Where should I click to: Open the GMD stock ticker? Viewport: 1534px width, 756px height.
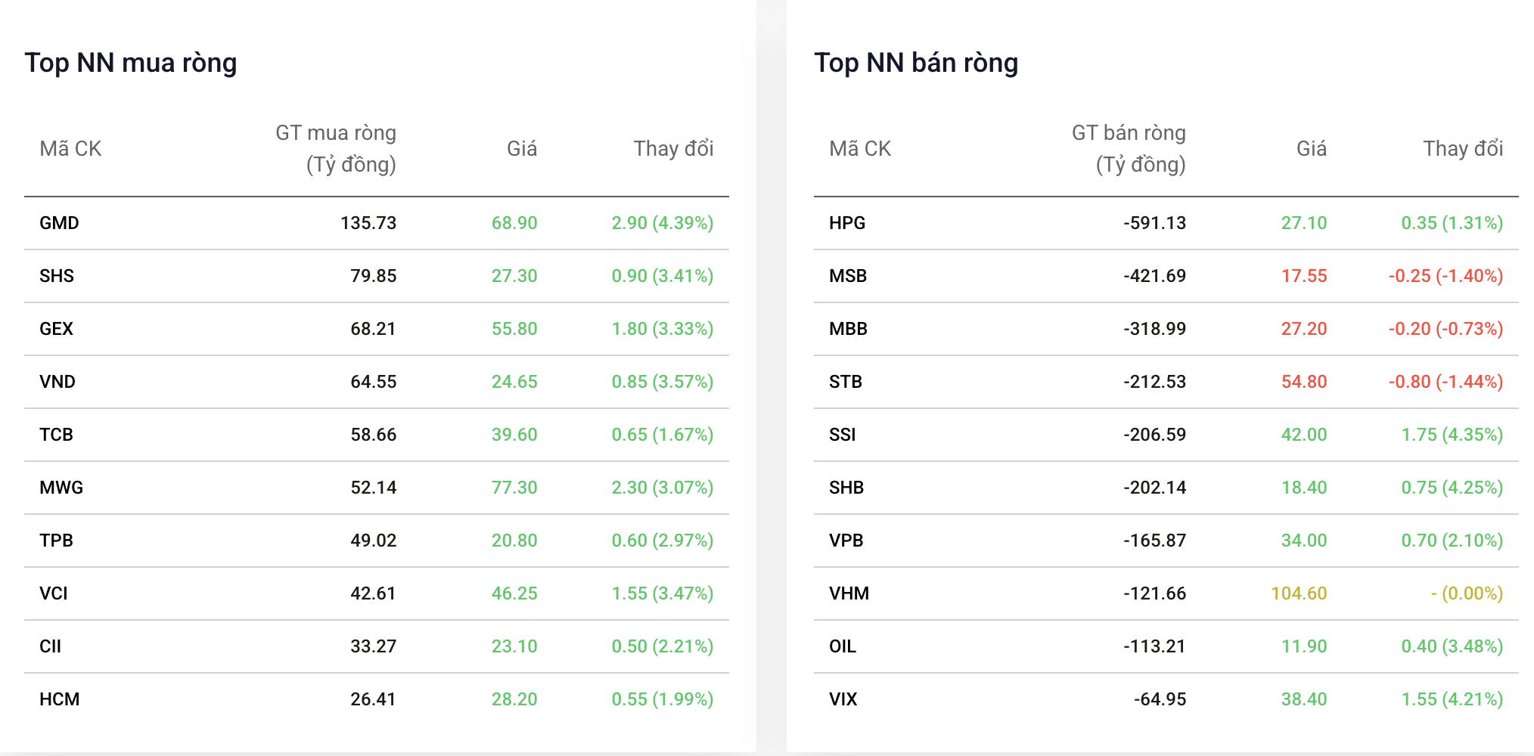pos(59,223)
